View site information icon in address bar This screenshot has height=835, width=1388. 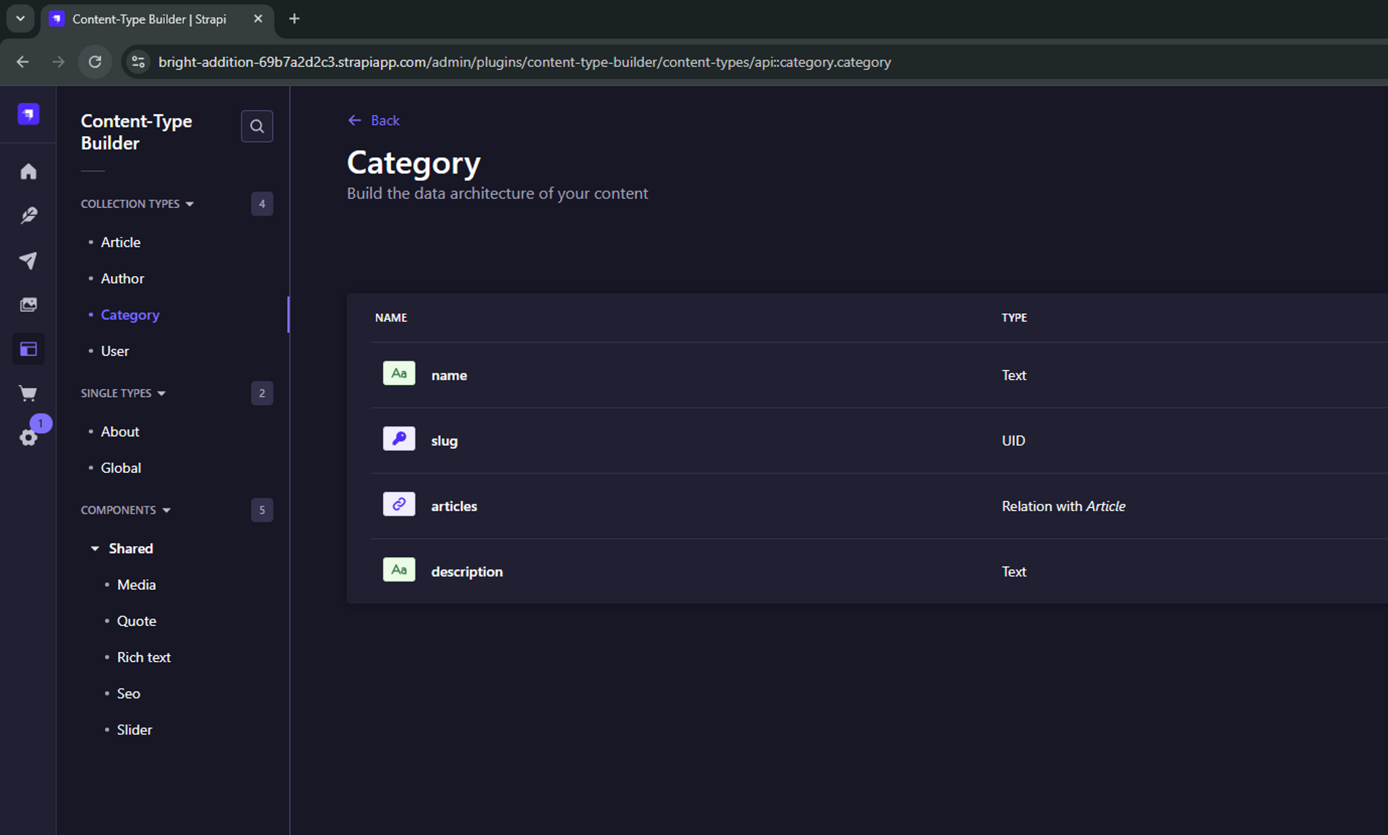click(x=138, y=62)
